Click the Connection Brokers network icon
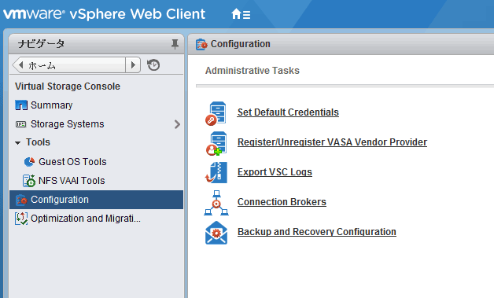 [216, 203]
